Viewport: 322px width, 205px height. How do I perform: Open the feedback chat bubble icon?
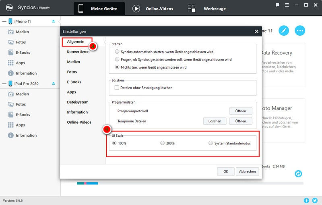coord(277,5)
